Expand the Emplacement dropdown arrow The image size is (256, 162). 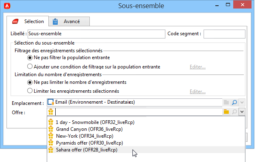[242, 102]
